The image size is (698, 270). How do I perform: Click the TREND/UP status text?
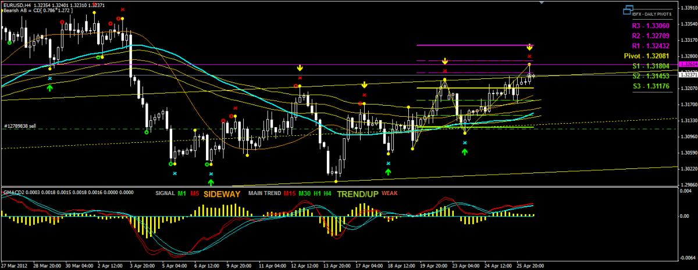point(357,194)
